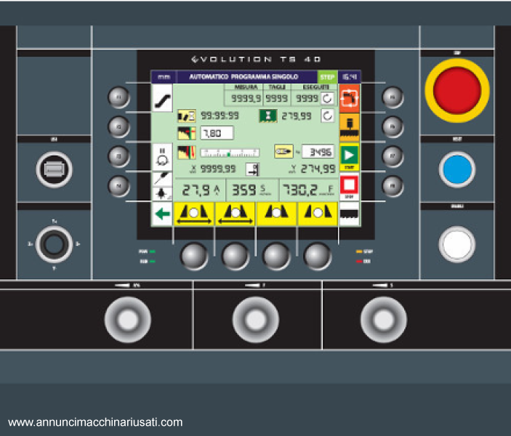Select the ramp curve icon at top left
The image size is (511, 436).
point(162,100)
